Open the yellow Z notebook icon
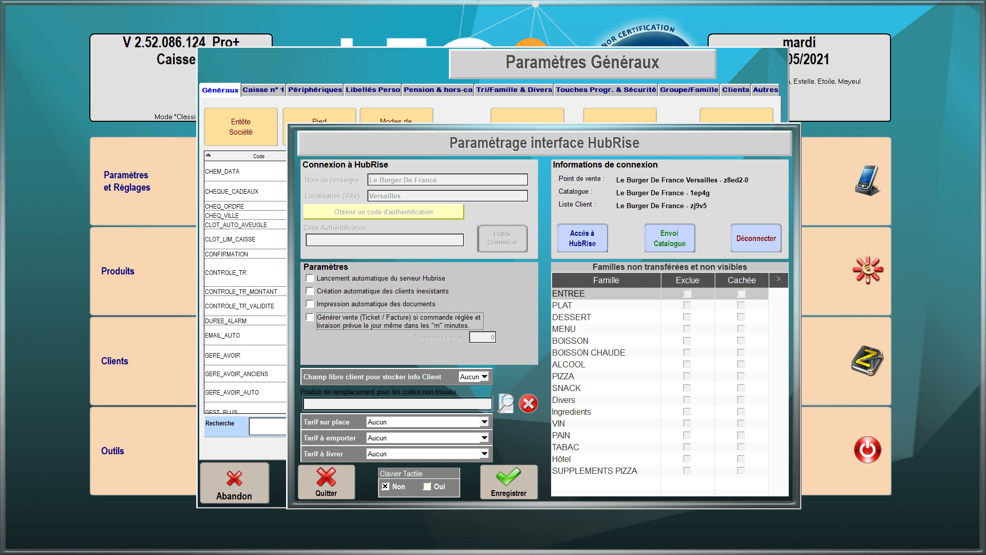 867,360
